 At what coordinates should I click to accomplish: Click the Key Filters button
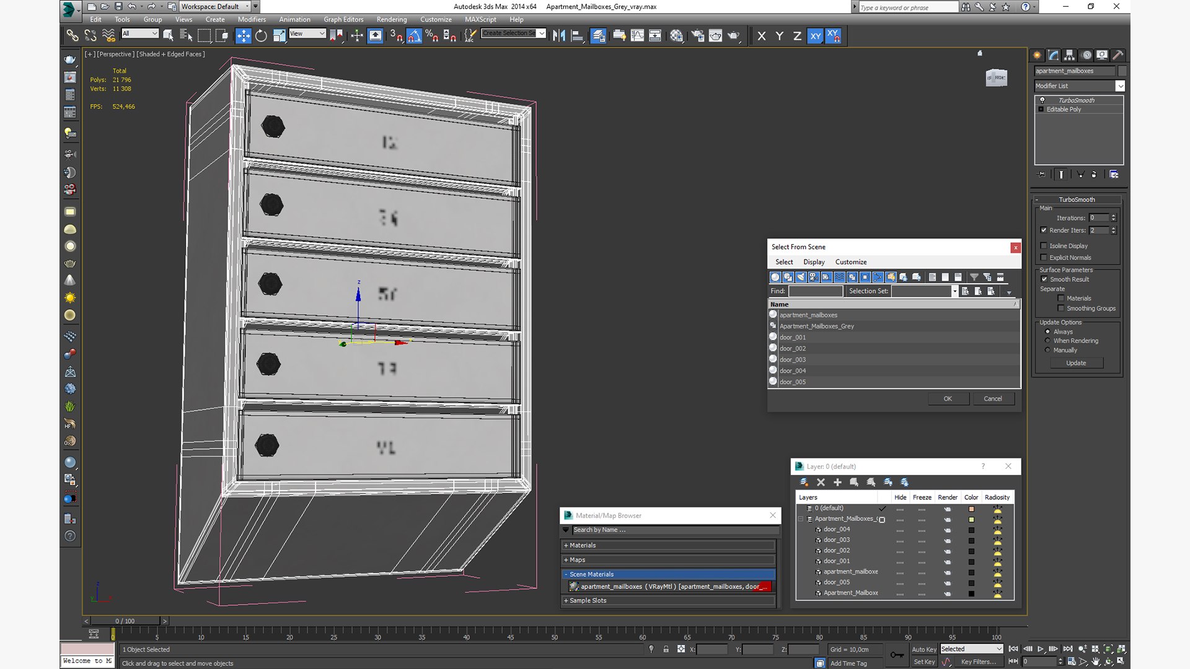pyautogui.click(x=979, y=662)
